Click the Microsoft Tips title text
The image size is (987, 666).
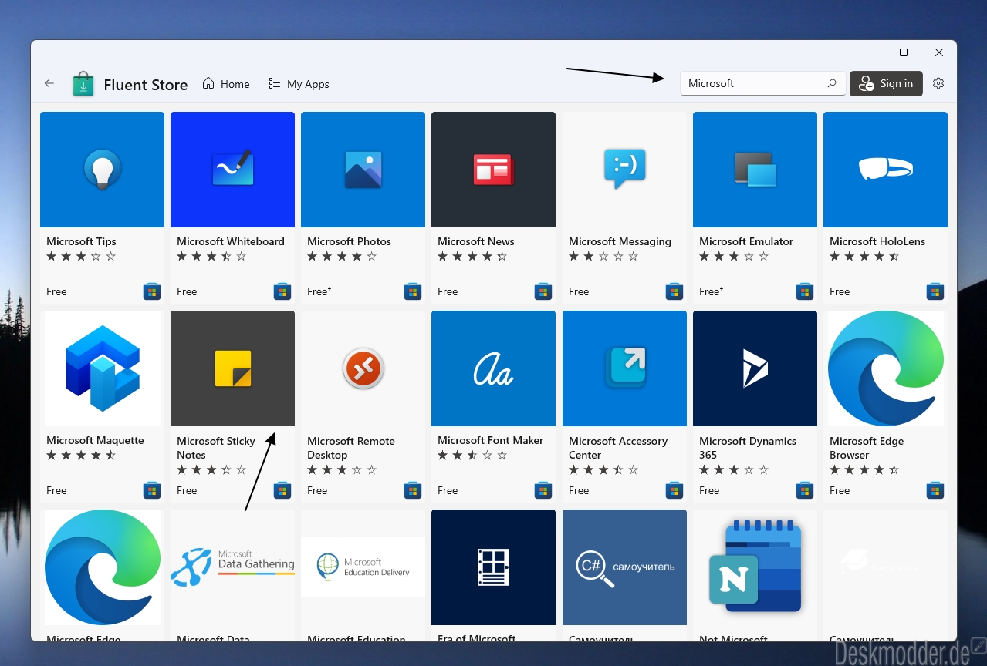coord(81,241)
